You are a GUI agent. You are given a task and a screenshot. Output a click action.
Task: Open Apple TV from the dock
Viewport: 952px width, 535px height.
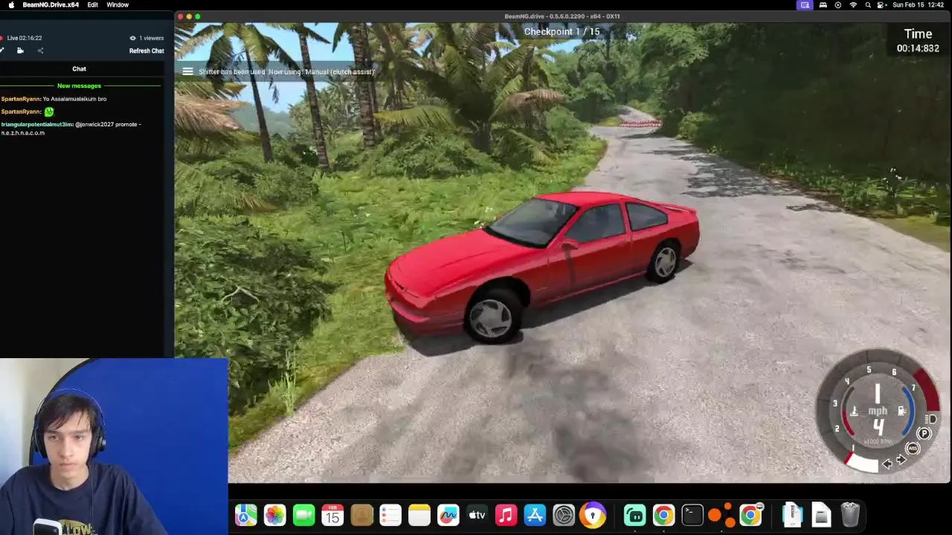coord(477,515)
